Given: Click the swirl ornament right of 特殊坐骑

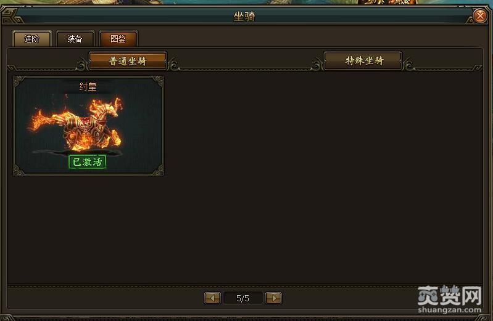Looking at the screenshot, I should [x=408, y=65].
